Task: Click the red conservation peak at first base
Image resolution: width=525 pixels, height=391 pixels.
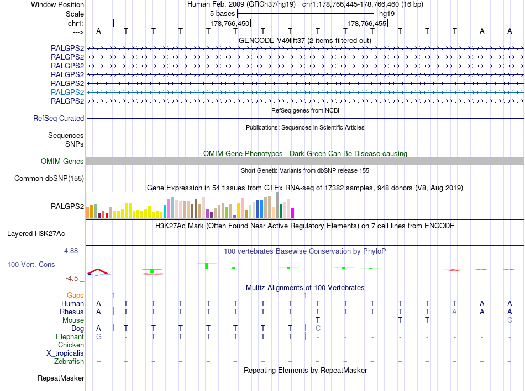Action: point(98,271)
